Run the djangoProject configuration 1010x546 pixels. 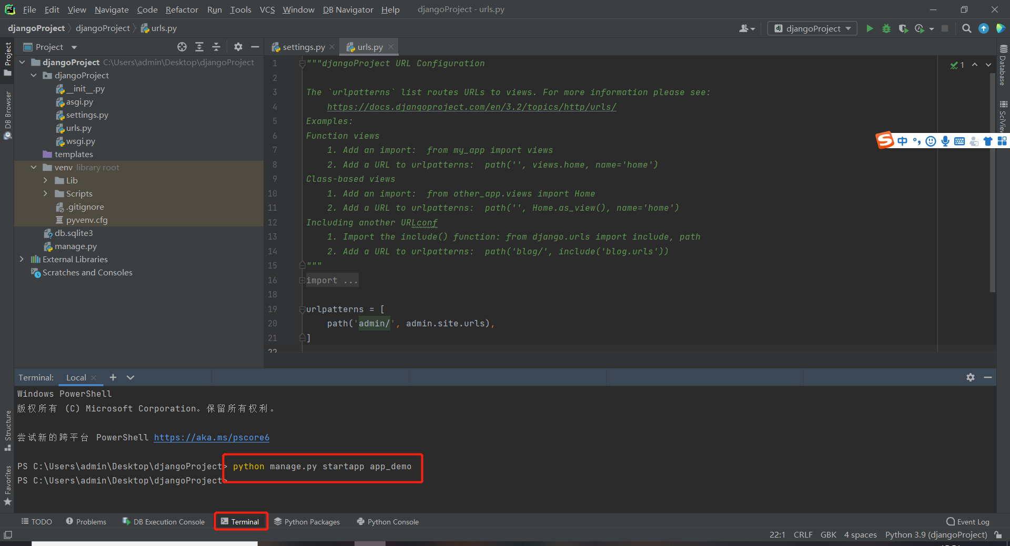coord(870,28)
